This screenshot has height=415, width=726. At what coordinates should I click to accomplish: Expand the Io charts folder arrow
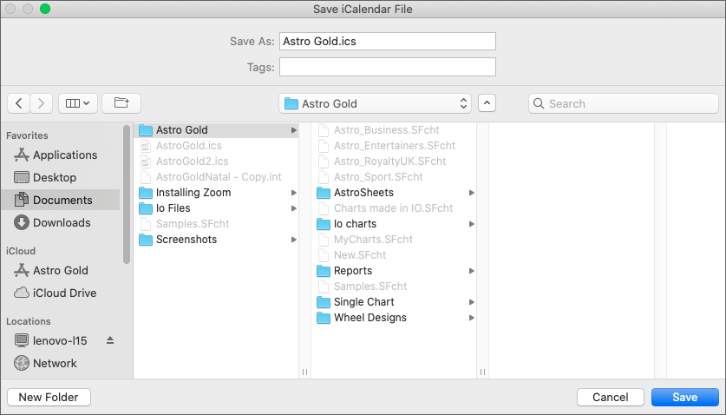tap(471, 224)
